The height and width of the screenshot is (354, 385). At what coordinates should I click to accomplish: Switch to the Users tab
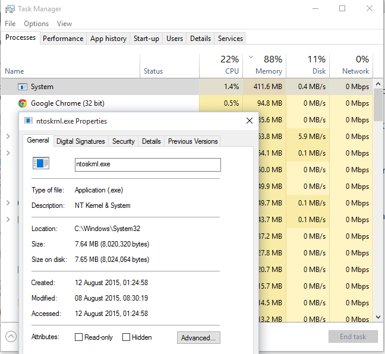(175, 39)
